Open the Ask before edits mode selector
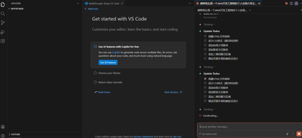Image resolution: width=302 pixels, height=138 pixels. [208, 134]
